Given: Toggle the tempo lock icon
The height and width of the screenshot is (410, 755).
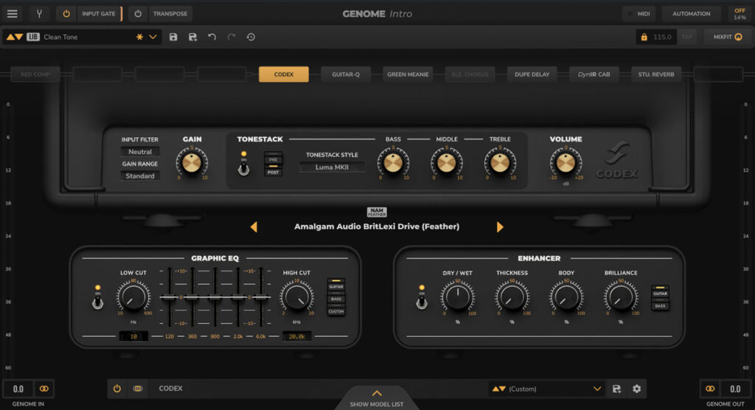Looking at the screenshot, I should tap(644, 37).
